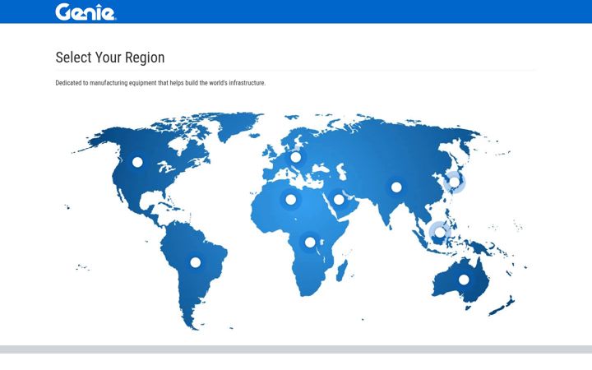Viewport: 592px width, 370px height.
Task: Choose the Europe marker on the map
Action: (x=296, y=157)
